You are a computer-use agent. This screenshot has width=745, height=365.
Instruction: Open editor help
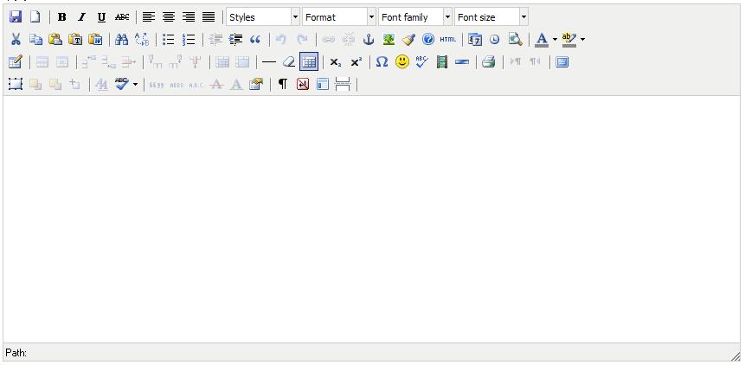(428, 40)
